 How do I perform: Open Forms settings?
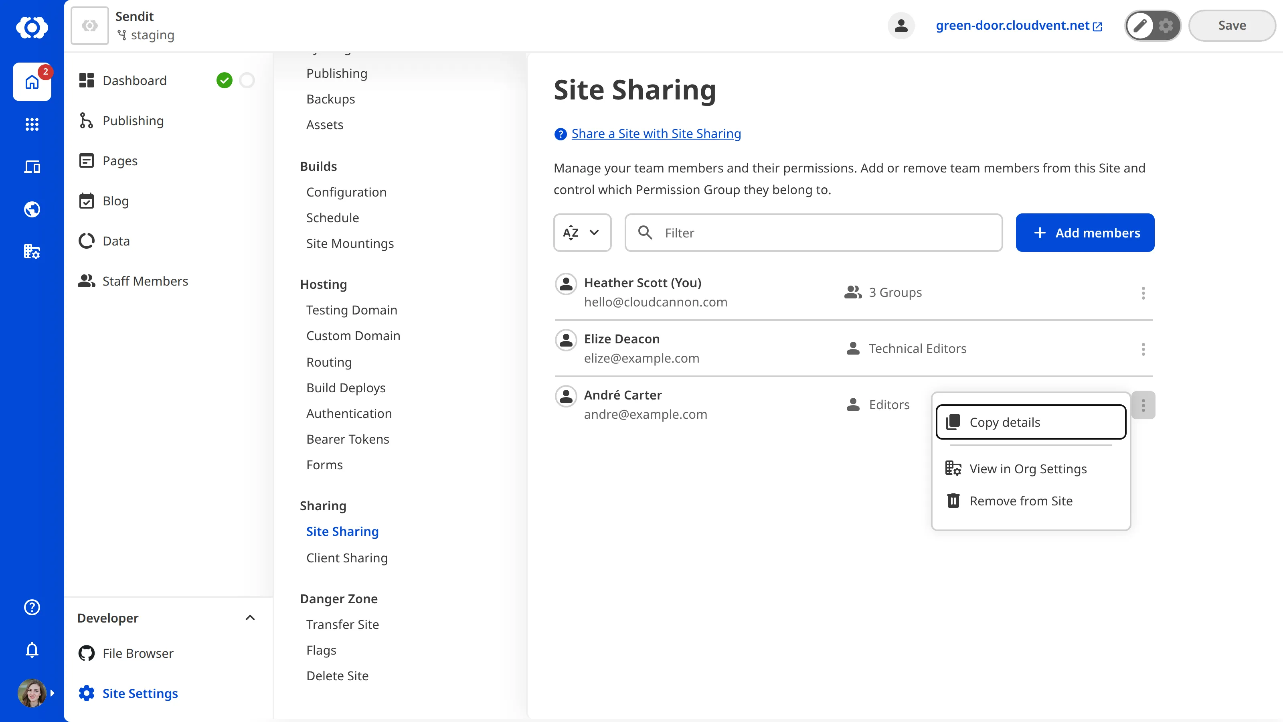[x=324, y=465]
